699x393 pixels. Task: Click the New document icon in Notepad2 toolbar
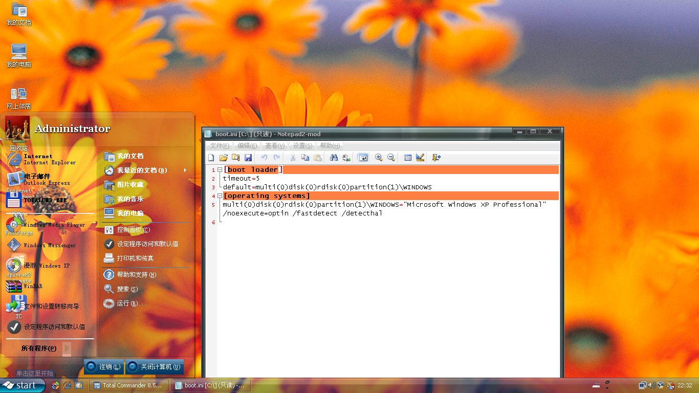click(x=211, y=158)
